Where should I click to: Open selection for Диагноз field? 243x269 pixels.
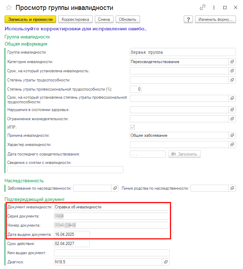tap(166, 262)
